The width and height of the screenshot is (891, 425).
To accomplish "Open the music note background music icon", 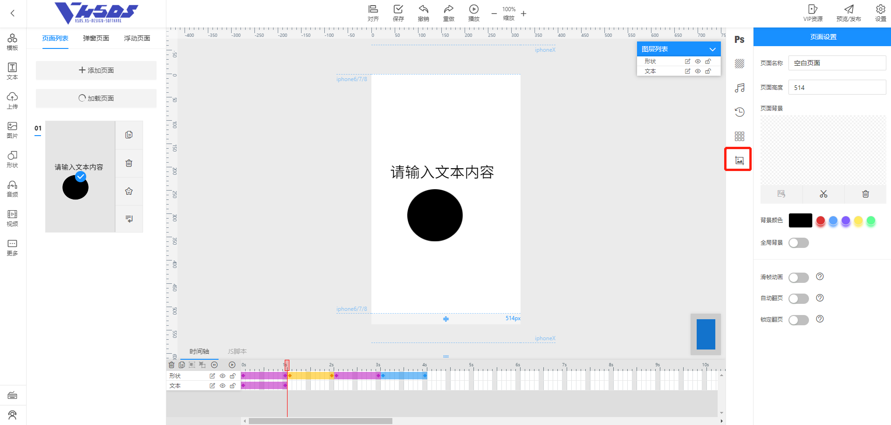I will click(740, 88).
